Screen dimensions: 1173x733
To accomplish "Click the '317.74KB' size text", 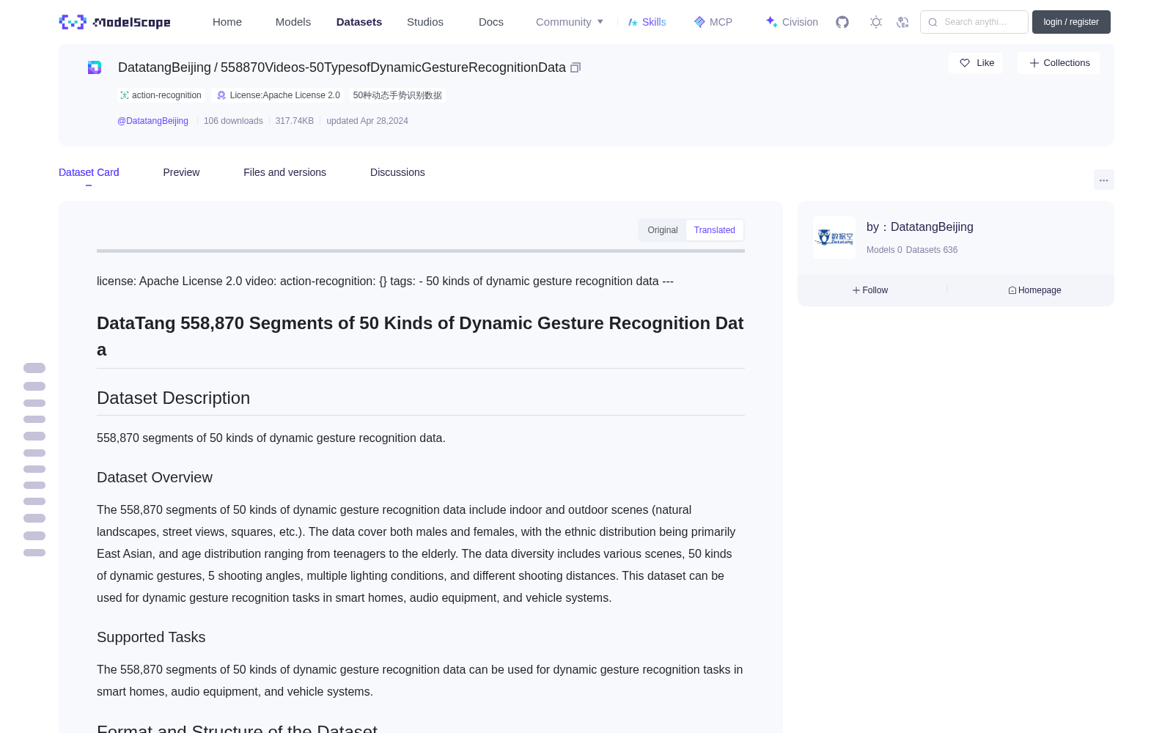I will pos(295,121).
